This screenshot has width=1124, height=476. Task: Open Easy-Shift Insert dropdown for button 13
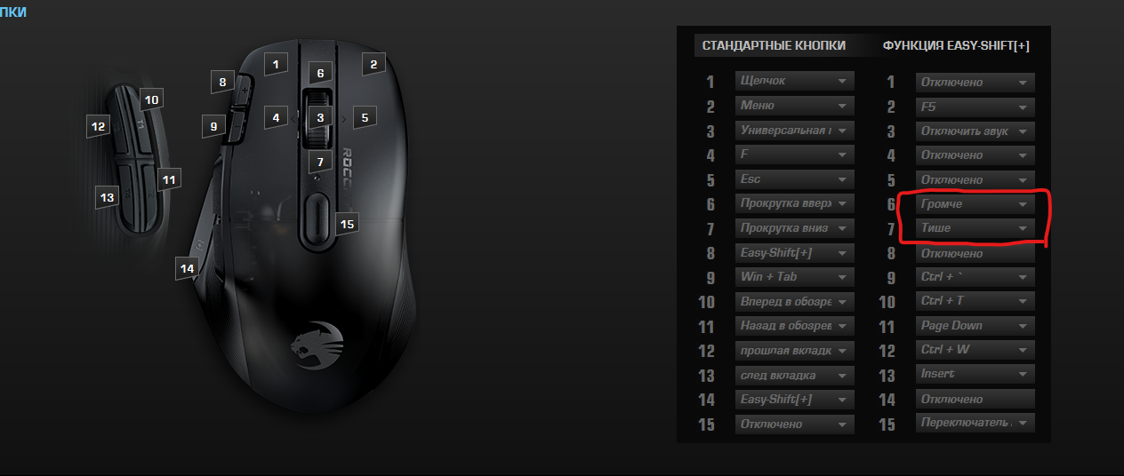[x=975, y=375]
